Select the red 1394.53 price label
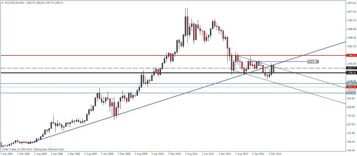The height and width of the screenshot is (156, 357). [x=351, y=55]
